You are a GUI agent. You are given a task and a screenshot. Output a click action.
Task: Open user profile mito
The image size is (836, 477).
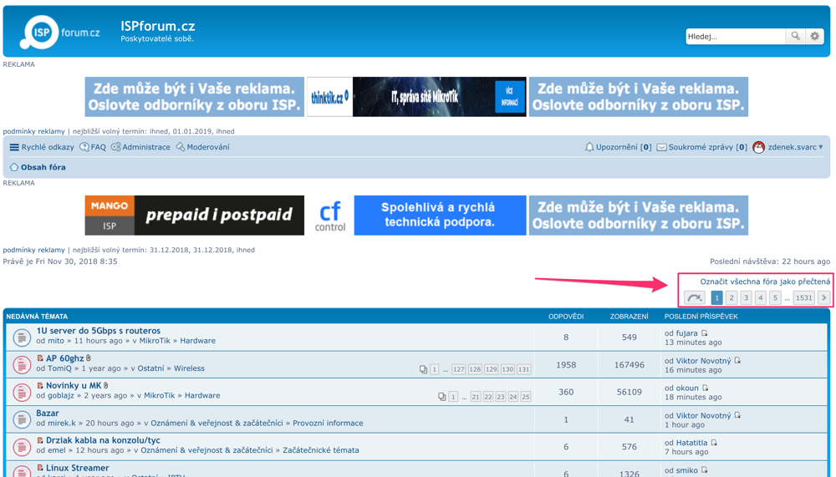56,341
